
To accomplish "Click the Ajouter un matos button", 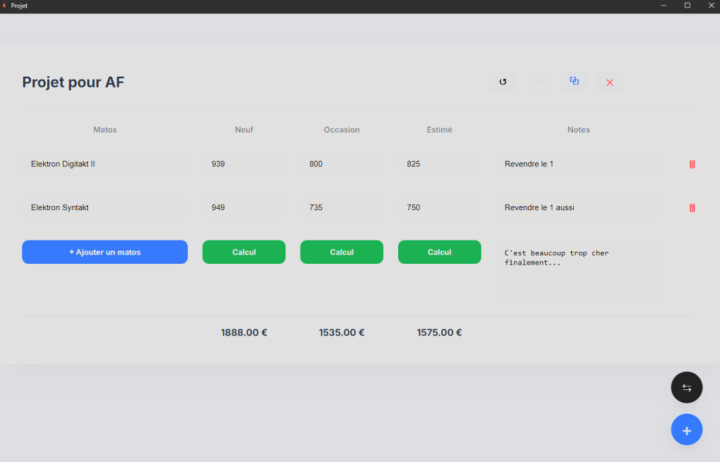I will click(x=104, y=252).
